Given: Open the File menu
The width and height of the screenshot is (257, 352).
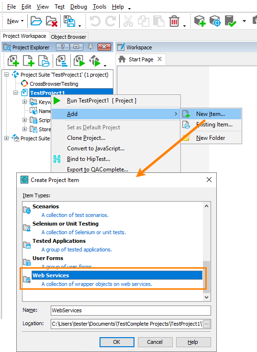Looking at the screenshot, I should pos(11,7).
